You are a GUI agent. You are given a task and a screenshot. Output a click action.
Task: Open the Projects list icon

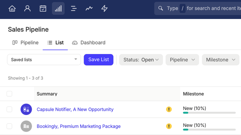tap(74, 9)
